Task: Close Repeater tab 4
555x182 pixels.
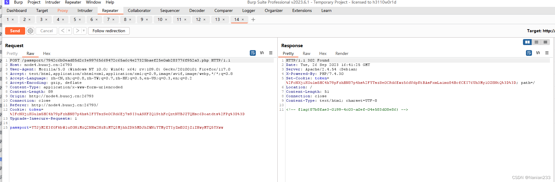Action: 63,20
